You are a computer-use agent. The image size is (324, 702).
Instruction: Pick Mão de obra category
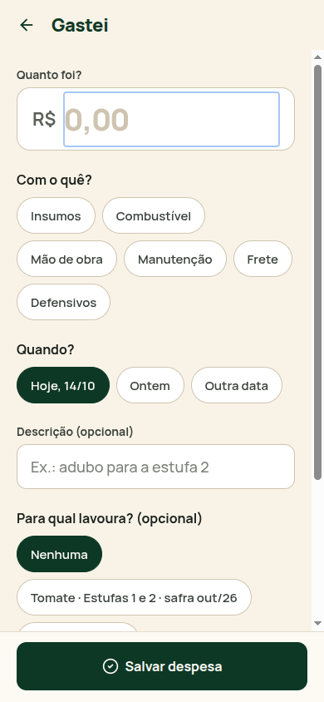pos(66,259)
